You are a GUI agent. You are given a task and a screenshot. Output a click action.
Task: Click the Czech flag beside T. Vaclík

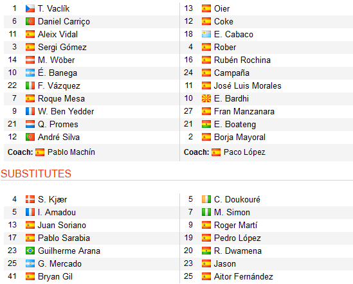tap(30, 8)
